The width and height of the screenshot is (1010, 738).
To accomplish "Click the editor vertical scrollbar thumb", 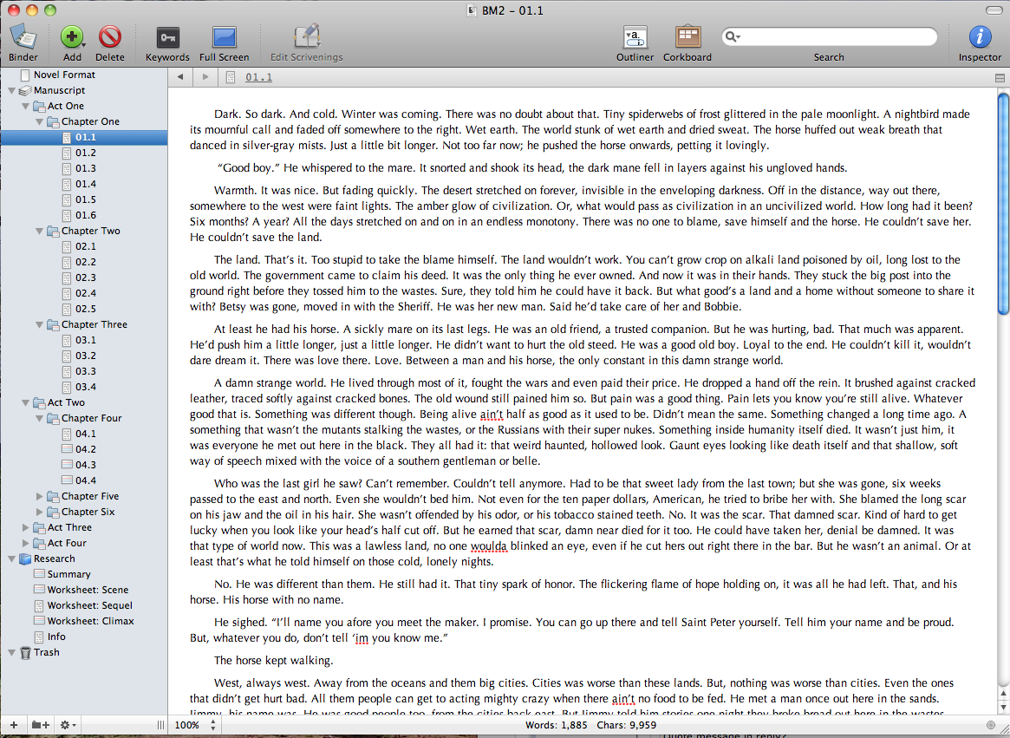I will (x=1003, y=204).
